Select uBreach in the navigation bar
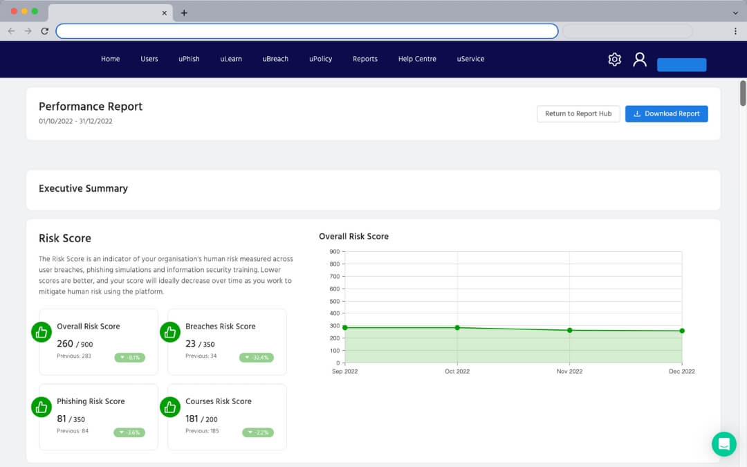 [275, 59]
